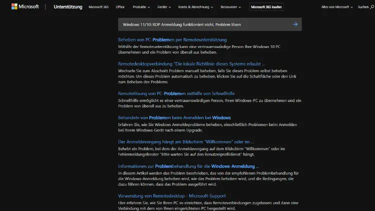Click the description starting 'Erfahren Sie, wie Sie Windows'

pos(207,127)
